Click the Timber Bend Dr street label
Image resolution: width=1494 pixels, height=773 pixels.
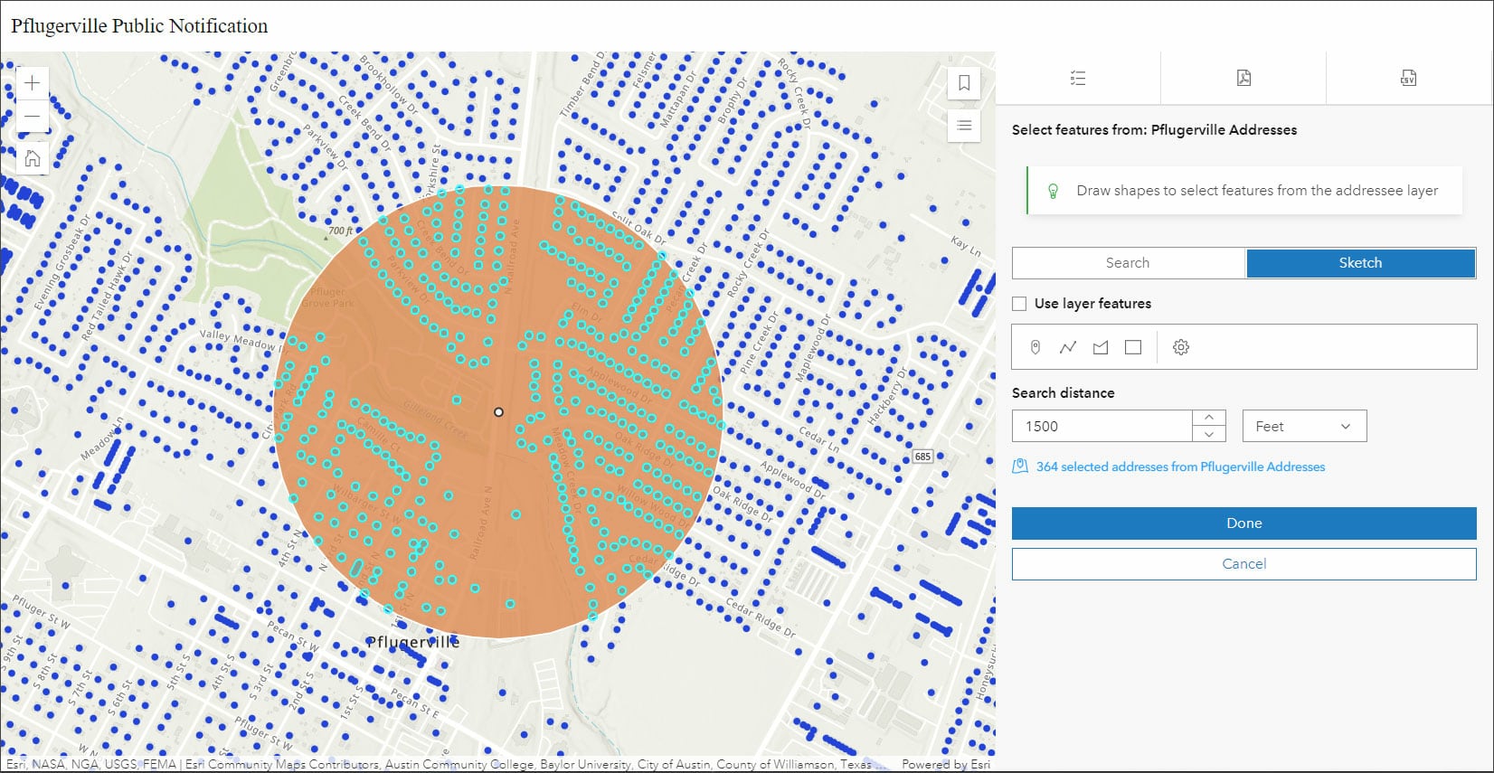582,85
